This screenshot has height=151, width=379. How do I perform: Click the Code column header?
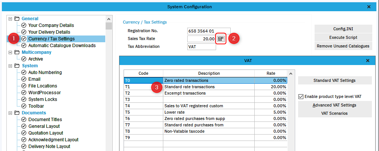pyautogui.click(x=143, y=73)
